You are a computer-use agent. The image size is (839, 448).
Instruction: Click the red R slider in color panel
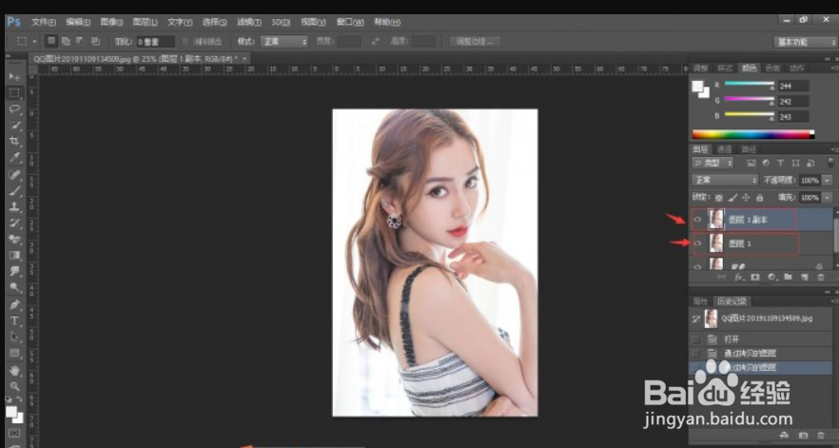(750, 85)
